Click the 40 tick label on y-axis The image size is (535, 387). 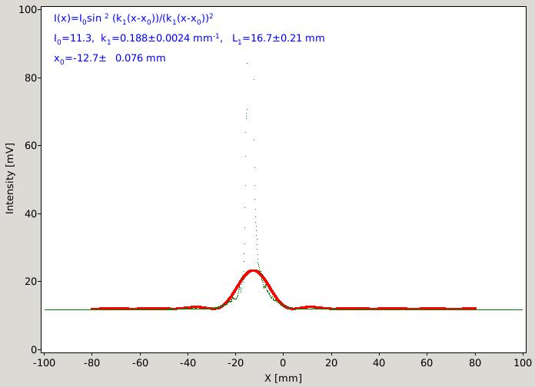31,213
